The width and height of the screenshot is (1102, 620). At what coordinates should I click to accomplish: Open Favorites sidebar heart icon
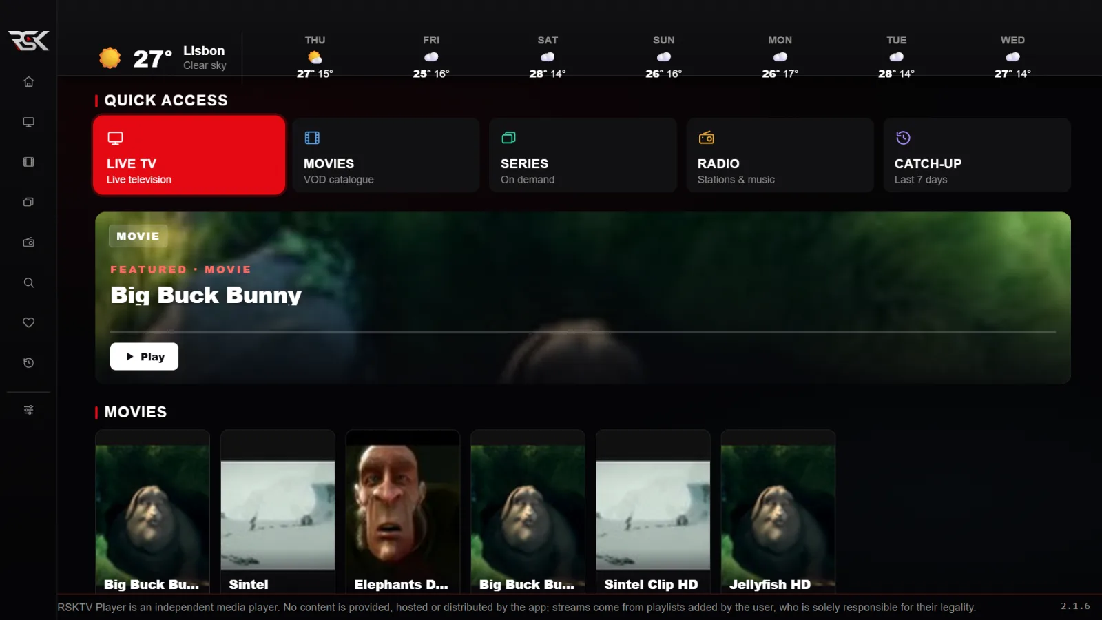(x=28, y=322)
